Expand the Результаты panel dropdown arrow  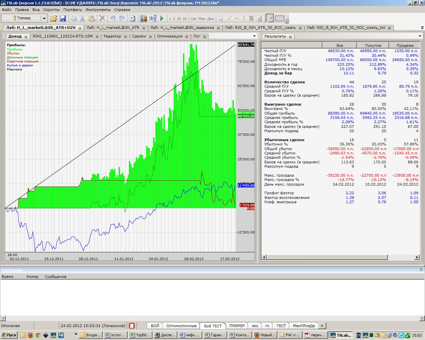(x=420, y=36)
